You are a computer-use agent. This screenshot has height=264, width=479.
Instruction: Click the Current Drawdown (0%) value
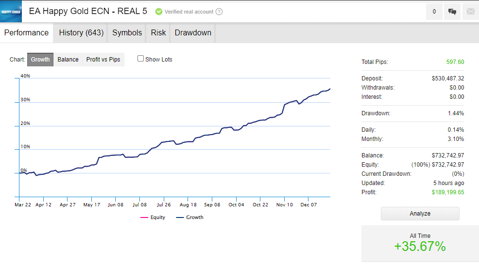pos(458,173)
